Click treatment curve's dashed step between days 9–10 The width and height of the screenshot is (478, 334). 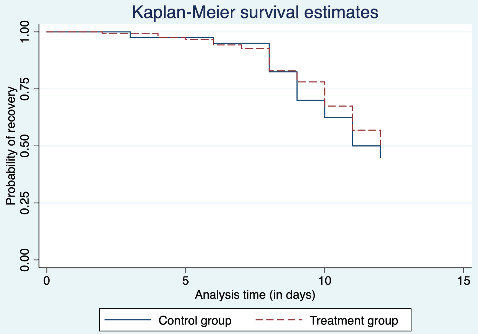[311, 82]
